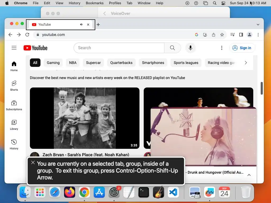Open Library in sidebar
The height and width of the screenshot is (203, 271).
14,125
